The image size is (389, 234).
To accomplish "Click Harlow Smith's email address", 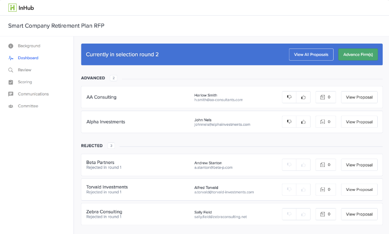I will coord(218,100).
